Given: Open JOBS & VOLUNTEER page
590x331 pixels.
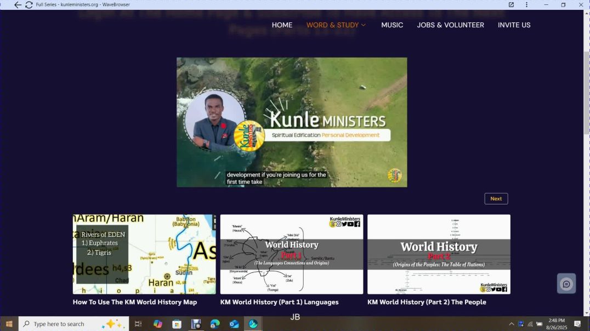Looking at the screenshot, I should (x=450, y=25).
